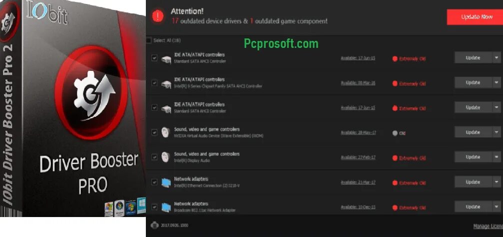The image size is (503, 237).
Task: Click the database version icon in the bottom bar
Action: coord(155,225)
